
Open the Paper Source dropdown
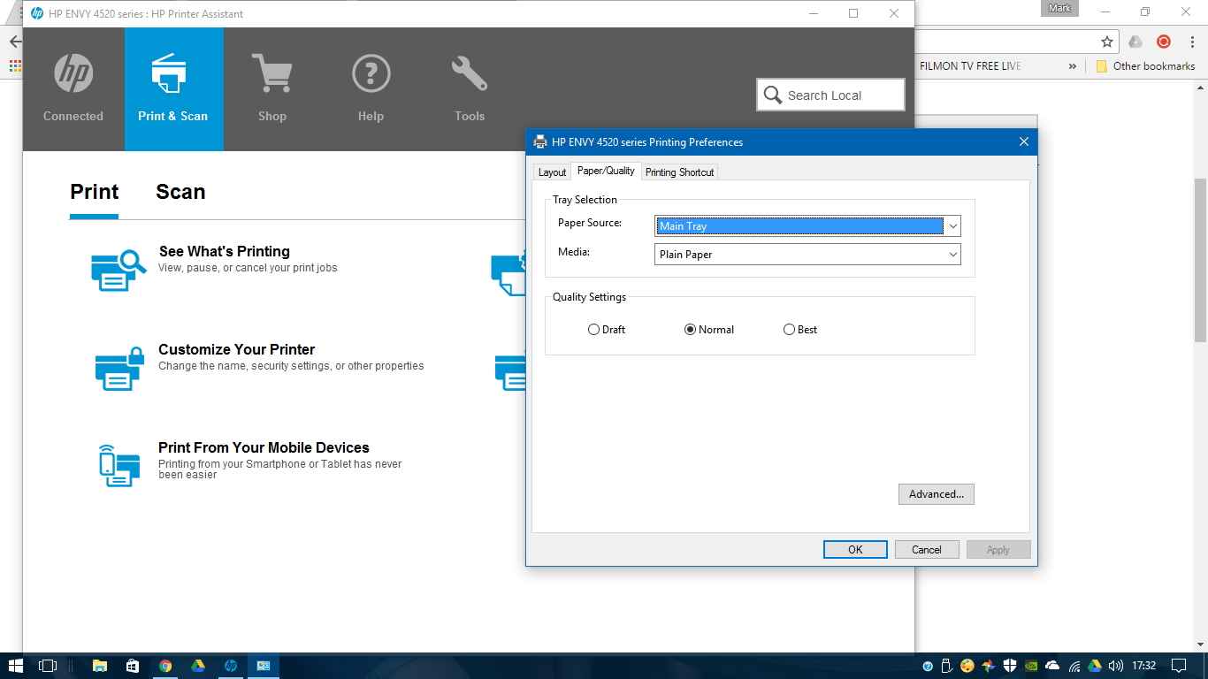[952, 225]
